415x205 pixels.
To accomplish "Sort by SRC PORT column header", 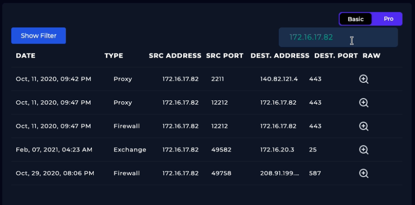I will point(225,56).
